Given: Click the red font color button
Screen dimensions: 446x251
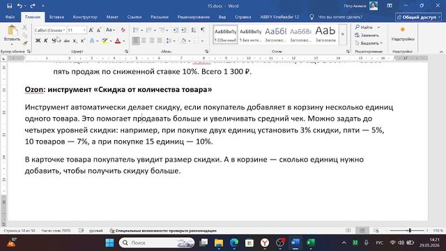Looking at the screenshot, I should [118, 41].
